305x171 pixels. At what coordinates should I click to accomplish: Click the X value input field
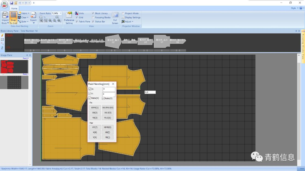(109, 89)
